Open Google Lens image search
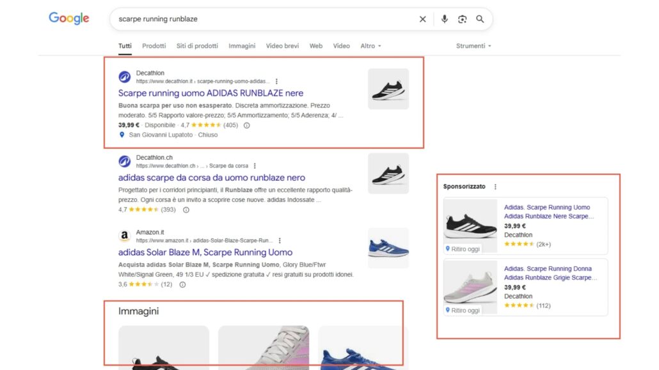659x370 pixels. 463,19
